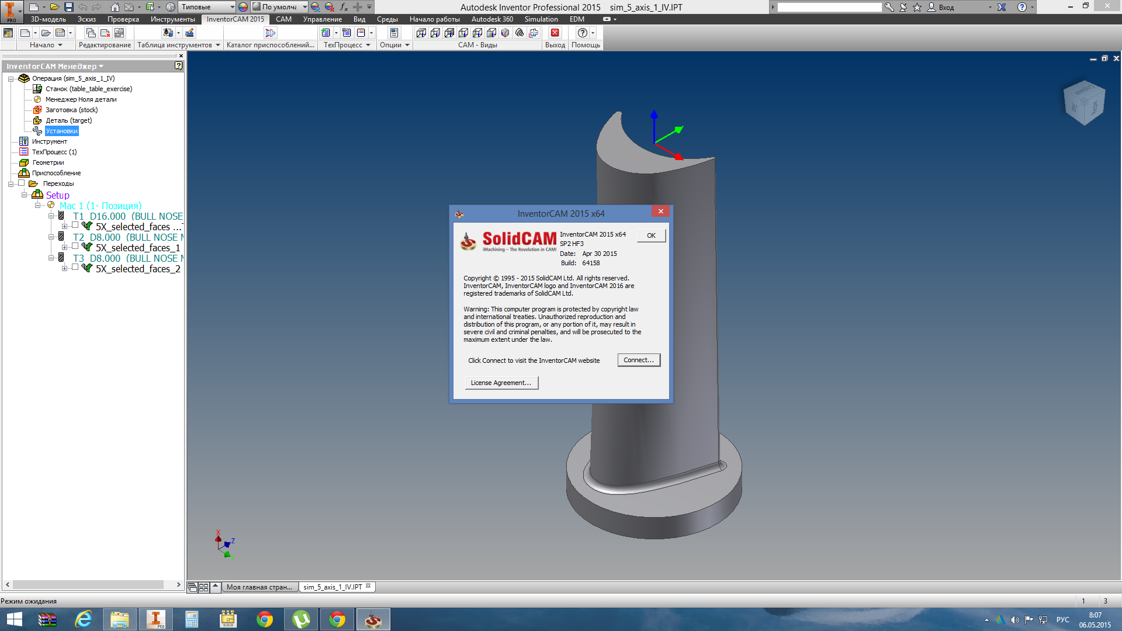Image resolution: width=1122 pixels, height=631 pixels.
Task: Close the InventorCAM 2015 x64 dialog
Action: [x=660, y=212]
